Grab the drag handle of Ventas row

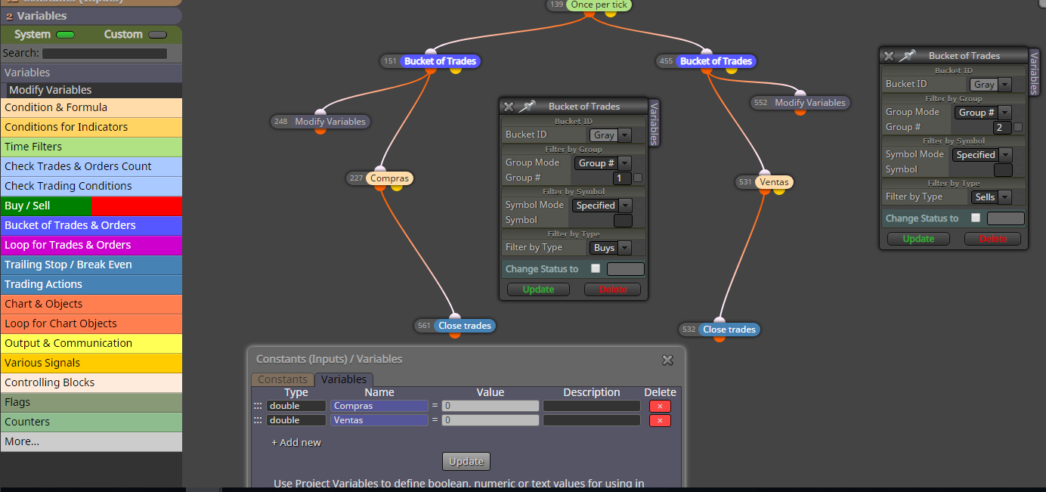[258, 420]
